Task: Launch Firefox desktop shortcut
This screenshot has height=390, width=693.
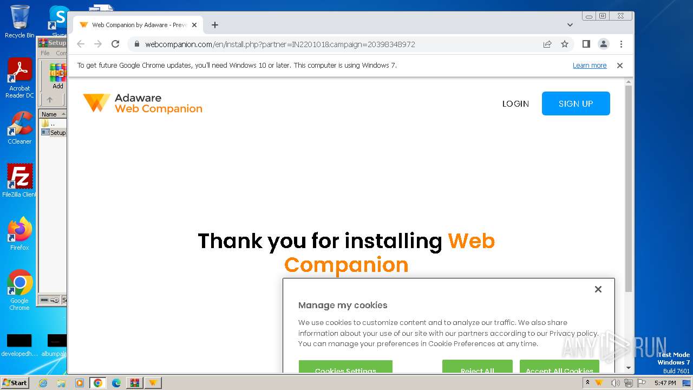Action: pos(19,233)
